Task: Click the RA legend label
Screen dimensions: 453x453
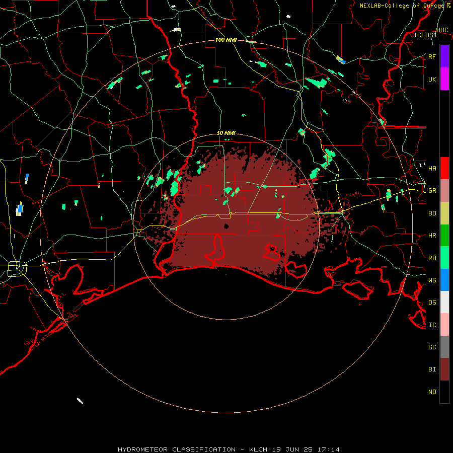Action: (432, 258)
